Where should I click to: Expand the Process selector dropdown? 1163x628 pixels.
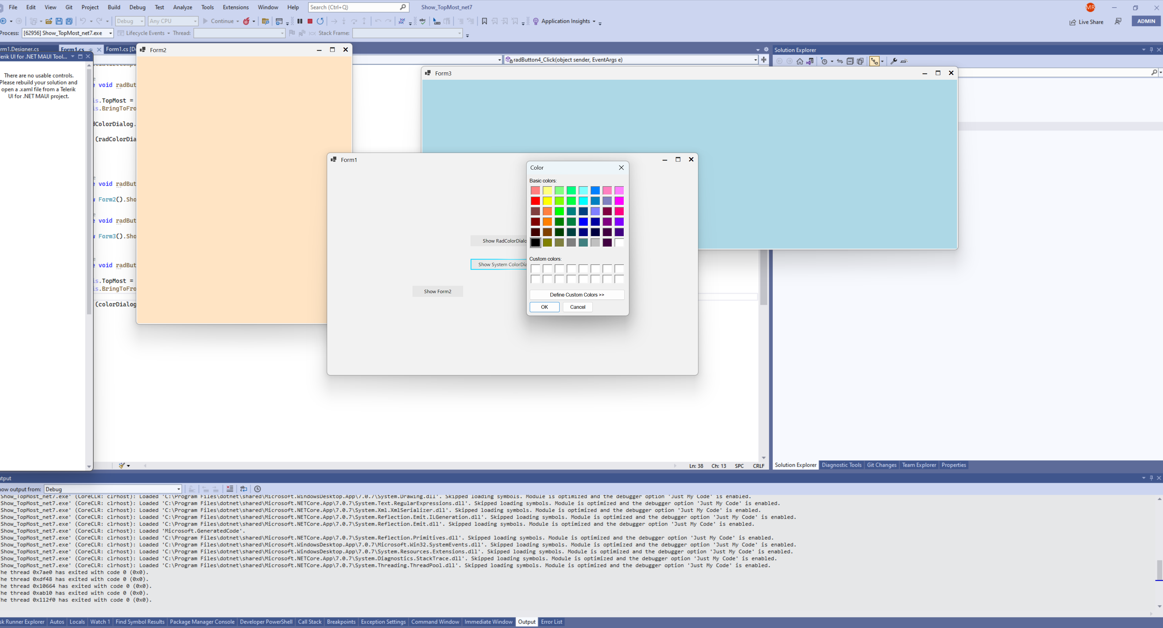[x=110, y=33]
